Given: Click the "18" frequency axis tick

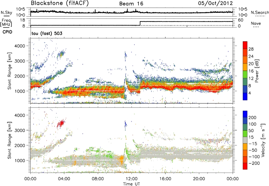Looking at the screenshot, I should click(x=23, y=20).
